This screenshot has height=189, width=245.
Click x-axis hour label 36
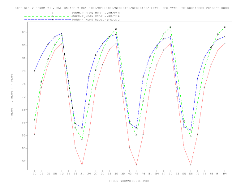click(x=116, y=174)
